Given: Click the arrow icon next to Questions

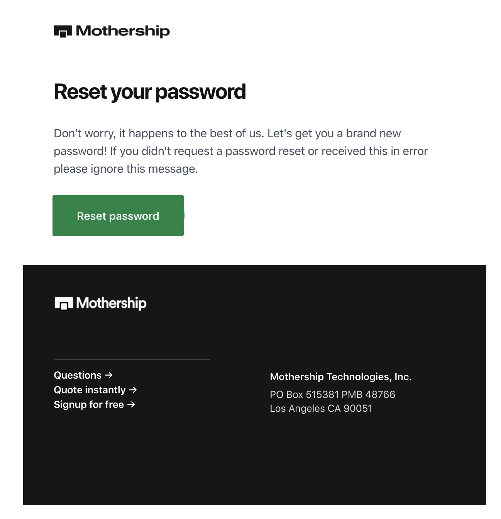Looking at the screenshot, I should coord(109,375).
